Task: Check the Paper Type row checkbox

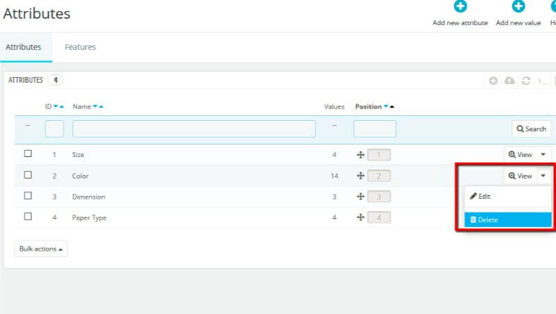Action: coord(28,216)
